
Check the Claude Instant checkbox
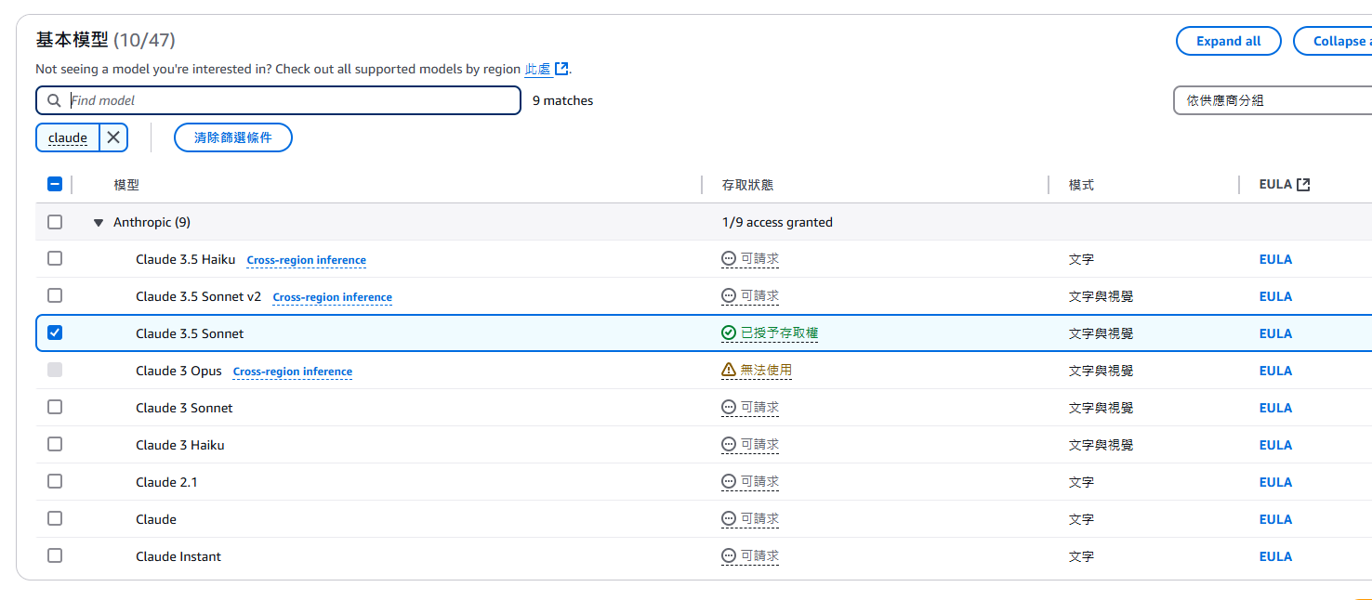[x=55, y=555]
